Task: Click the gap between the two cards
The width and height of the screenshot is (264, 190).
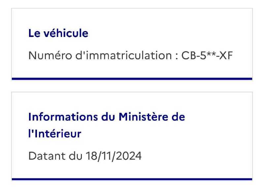Action: [x=132, y=86]
